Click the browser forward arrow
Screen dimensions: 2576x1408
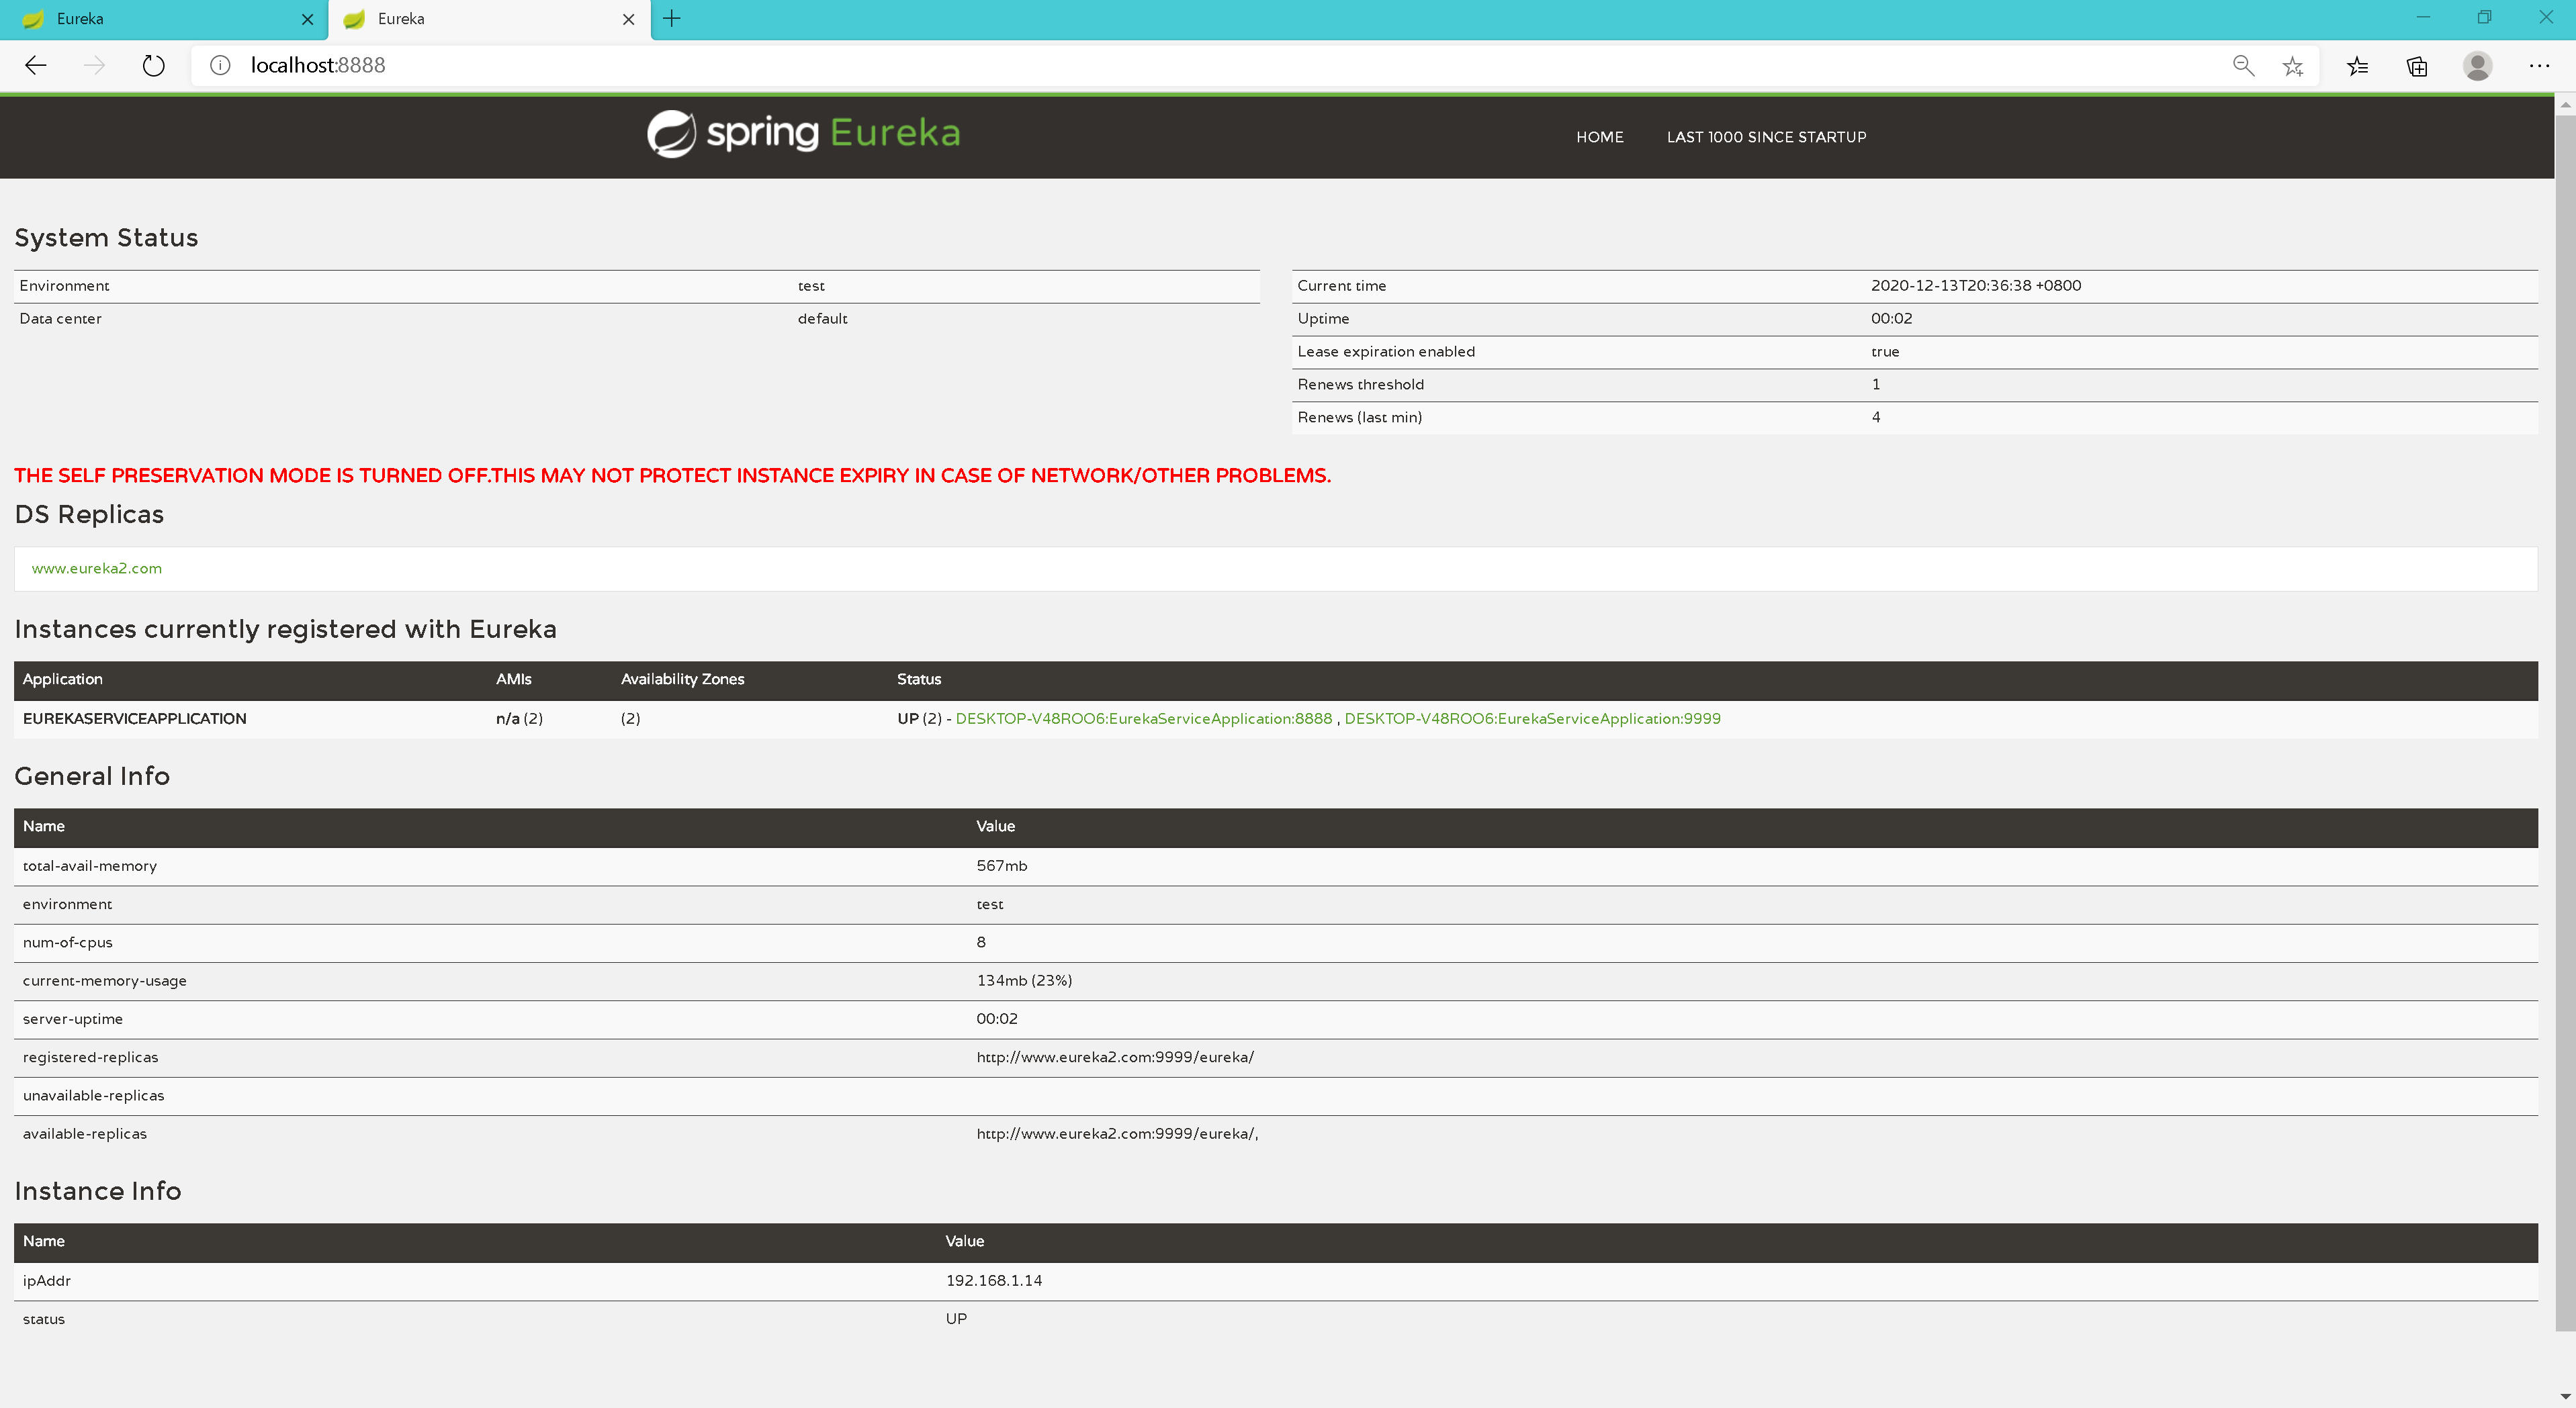[x=94, y=66]
